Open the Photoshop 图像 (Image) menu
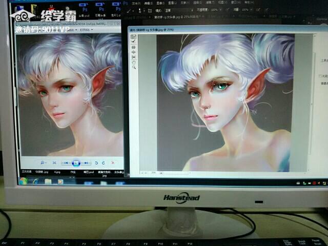Viewport: 328px width, 246px height. click(x=160, y=3)
